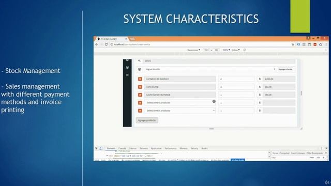331x186 pixels.
Task: Go back in the browser
Action: [x=97, y=44]
